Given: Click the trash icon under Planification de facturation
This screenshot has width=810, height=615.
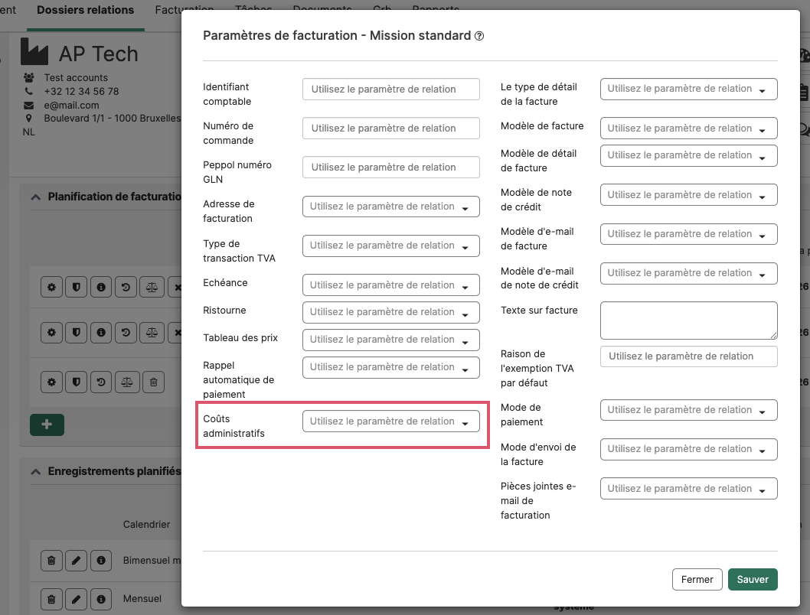Looking at the screenshot, I should click(x=153, y=382).
